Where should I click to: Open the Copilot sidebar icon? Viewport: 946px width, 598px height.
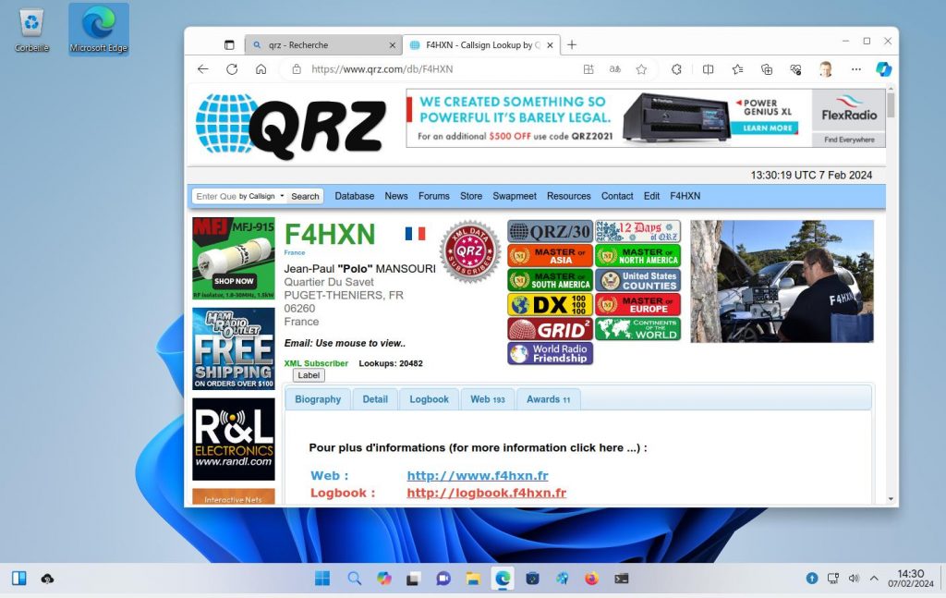click(884, 69)
